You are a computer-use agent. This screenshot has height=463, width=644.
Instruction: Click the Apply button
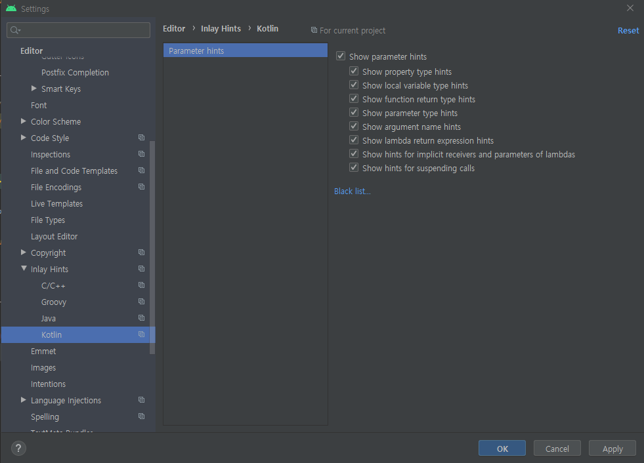click(x=612, y=448)
